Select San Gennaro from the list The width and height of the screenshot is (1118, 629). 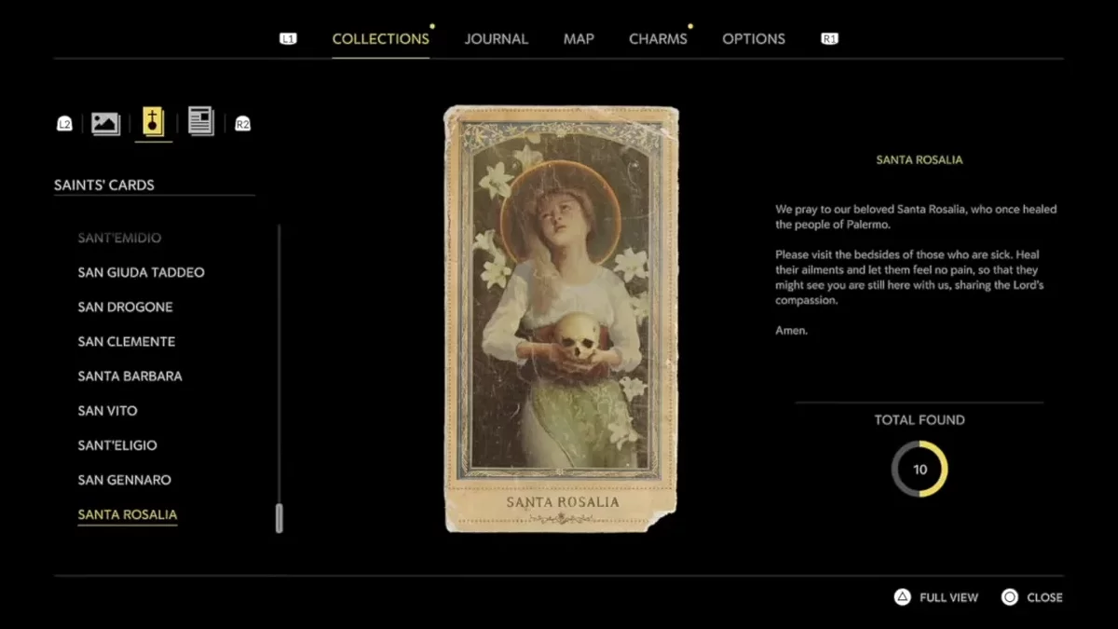point(124,480)
